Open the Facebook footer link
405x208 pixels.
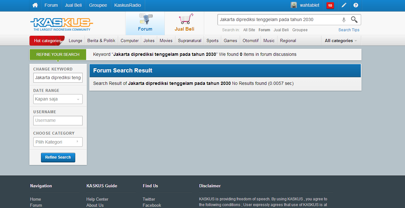click(x=152, y=205)
